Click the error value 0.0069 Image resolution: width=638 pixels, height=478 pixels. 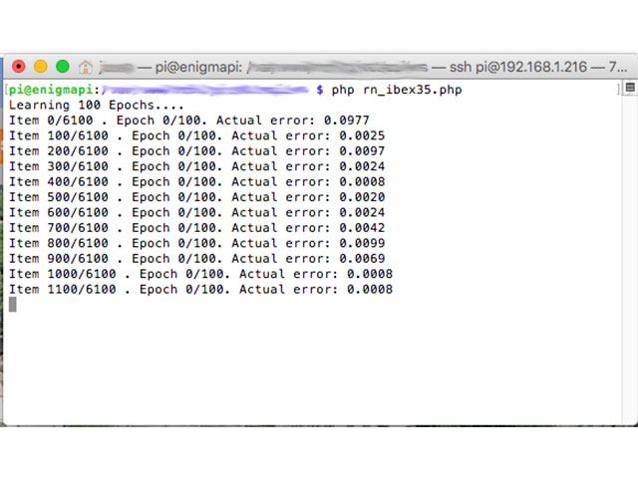point(362,259)
